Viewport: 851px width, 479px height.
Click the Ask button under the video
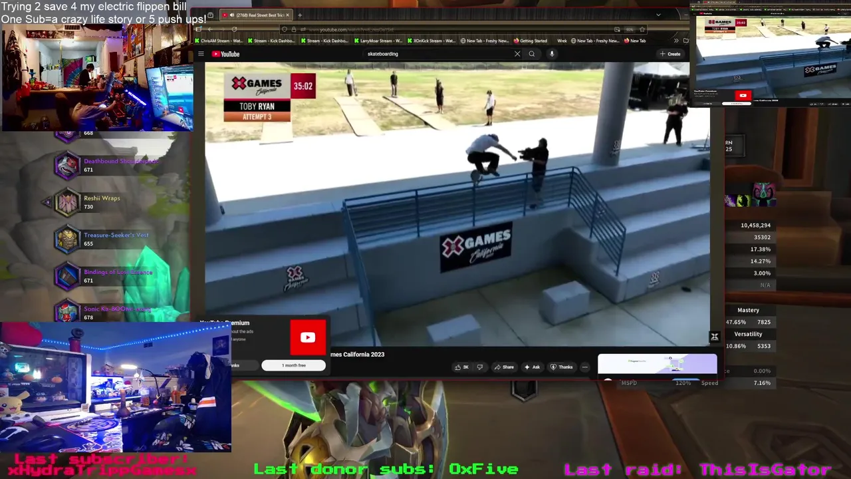click(x=532, y=367)
